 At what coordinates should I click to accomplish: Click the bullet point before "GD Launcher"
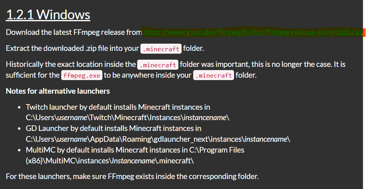[20, 129]
